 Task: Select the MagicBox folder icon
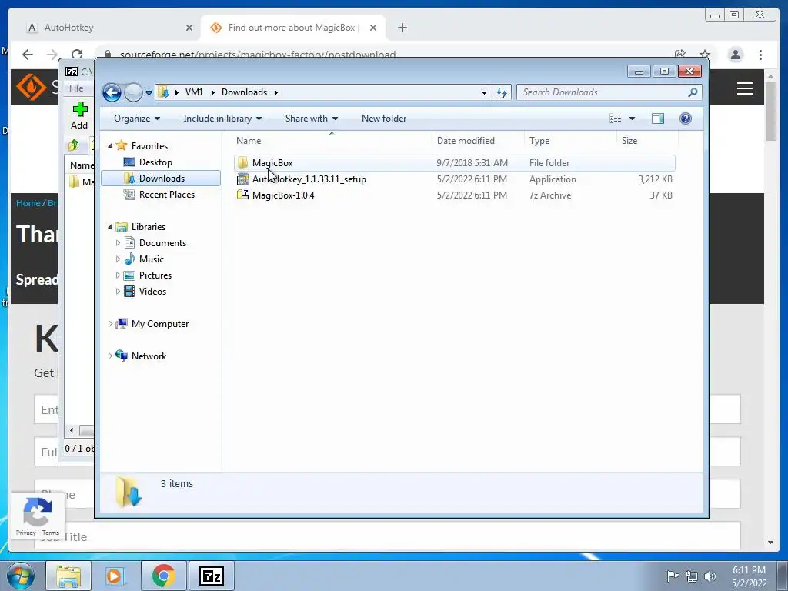click(x=242, y=163)
